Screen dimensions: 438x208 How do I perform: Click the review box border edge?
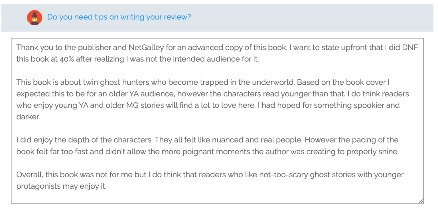tap(11, 120)
